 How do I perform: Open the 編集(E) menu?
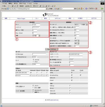10,3
